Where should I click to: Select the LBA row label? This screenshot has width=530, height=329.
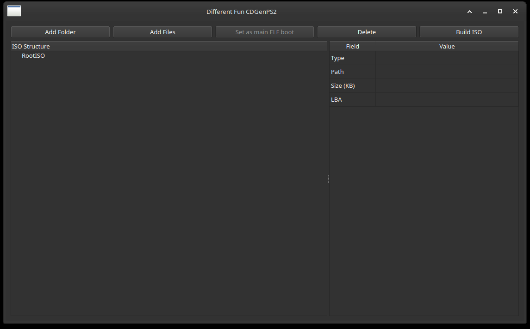[x=352, y=99]
